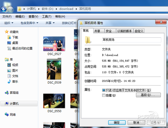
Task: Expand arrow after 计算机 in address bar
Action: click(x=39, y=9)
